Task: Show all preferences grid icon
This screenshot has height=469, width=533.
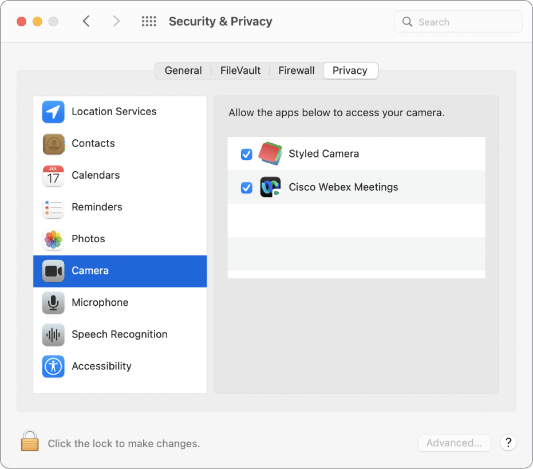Action: pos(149,22)
